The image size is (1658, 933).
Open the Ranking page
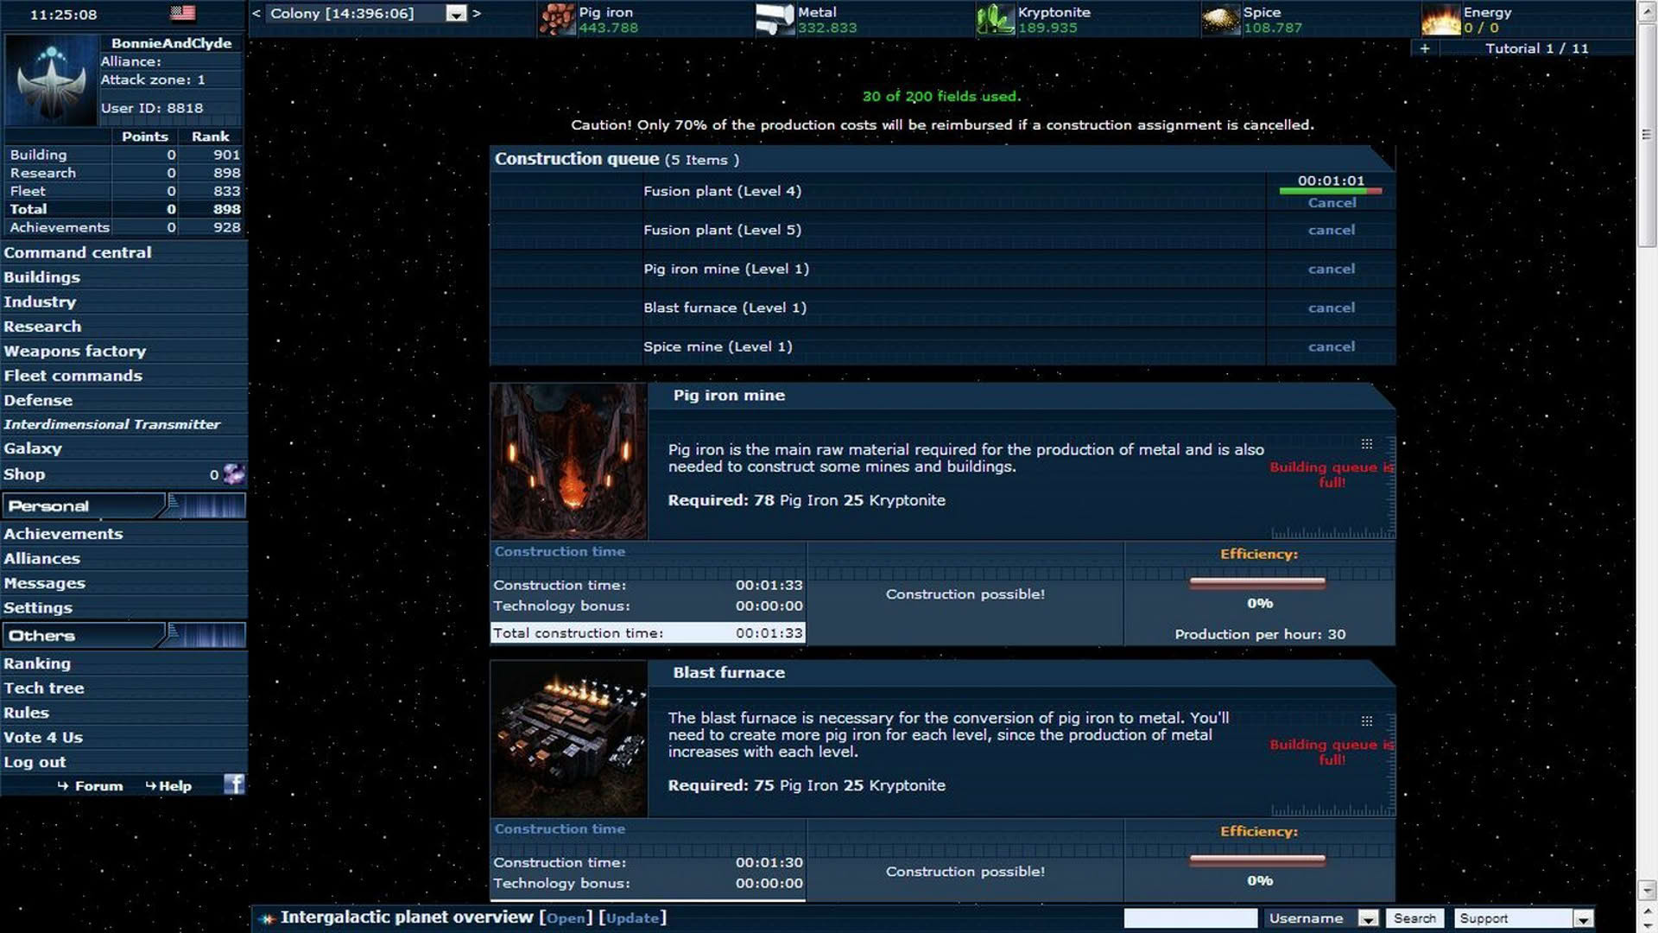[37, 663]
